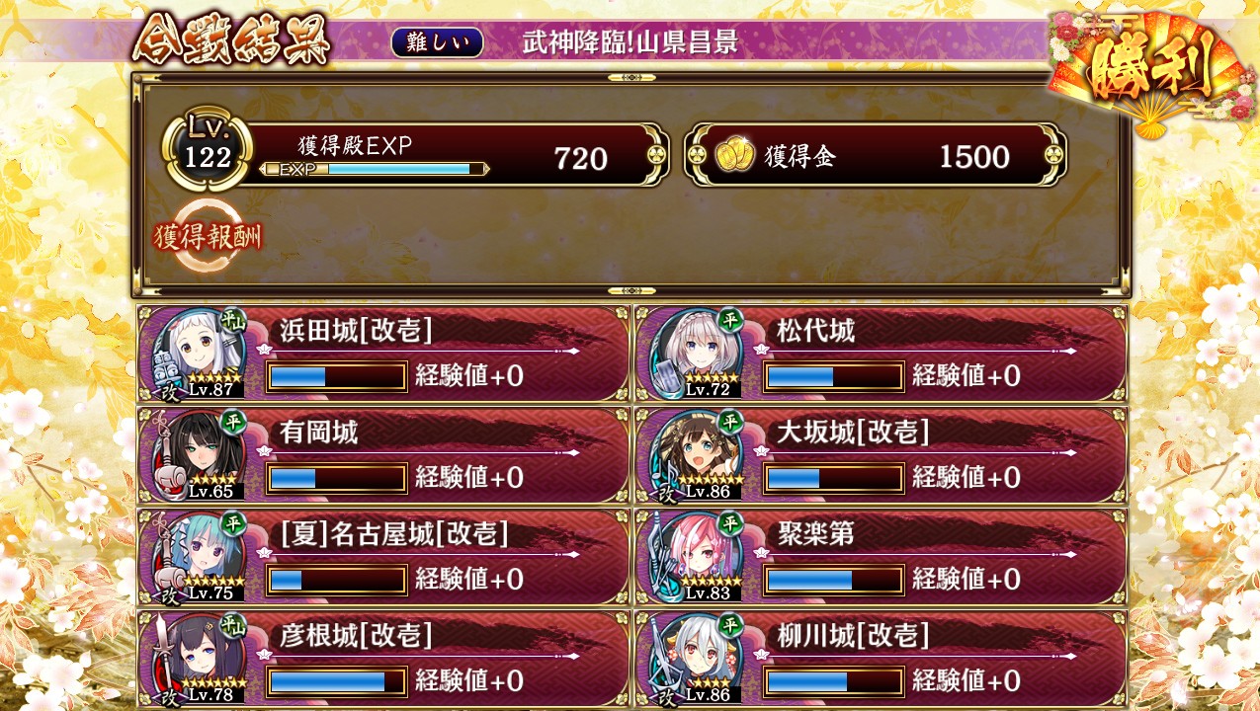This screenshot has height=711, width=1260.
Task: Select the 合戦結果 title header
Action: (x=230, y=41)
